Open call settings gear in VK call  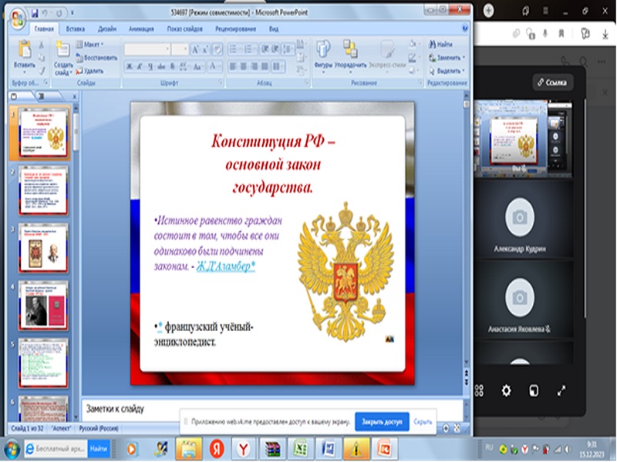(506, 390)
